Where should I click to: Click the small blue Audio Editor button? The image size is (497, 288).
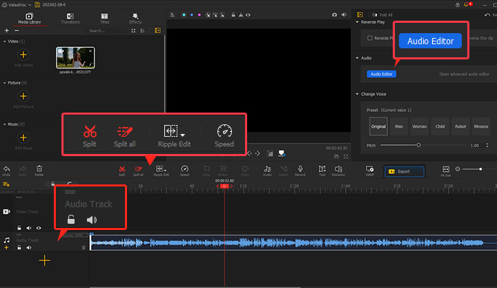pos(382,74)
